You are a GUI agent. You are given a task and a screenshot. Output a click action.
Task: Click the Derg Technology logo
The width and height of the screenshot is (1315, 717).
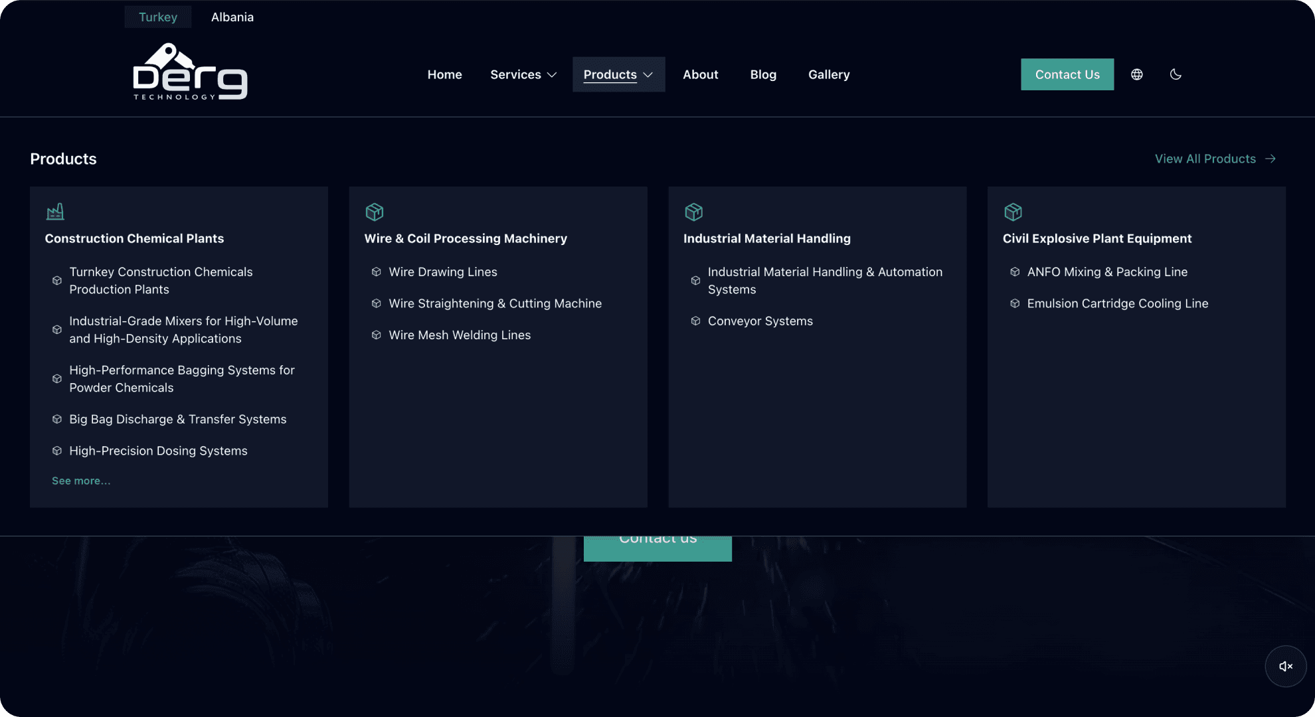189,72
